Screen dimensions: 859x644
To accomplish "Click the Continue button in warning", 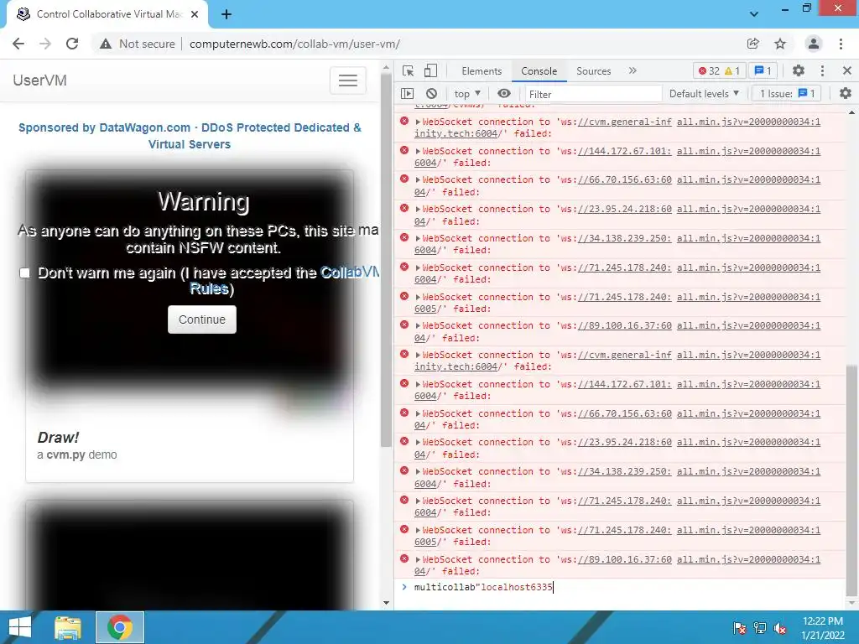I will coord(202,319).
